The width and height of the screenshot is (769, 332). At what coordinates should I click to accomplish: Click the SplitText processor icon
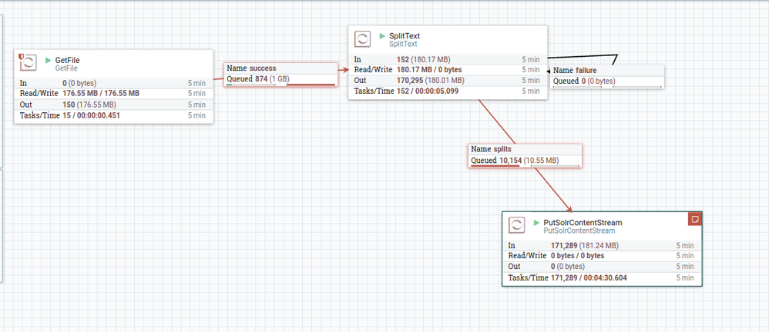click(x=362, y=39)
